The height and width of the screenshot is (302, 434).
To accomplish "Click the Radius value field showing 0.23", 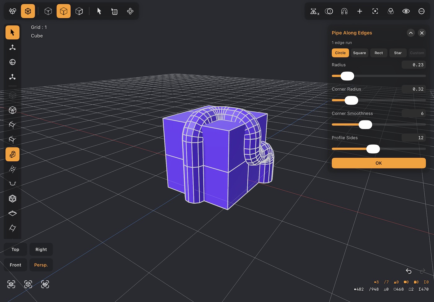I will point(414,65).
